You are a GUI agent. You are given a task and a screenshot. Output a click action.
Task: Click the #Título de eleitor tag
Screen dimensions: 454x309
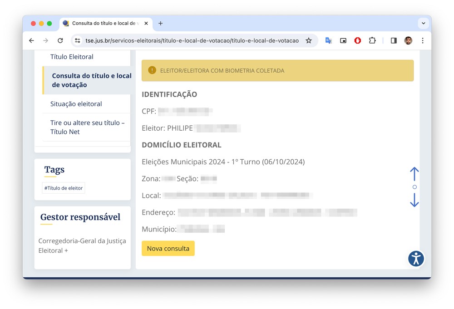tap(63, 188)
